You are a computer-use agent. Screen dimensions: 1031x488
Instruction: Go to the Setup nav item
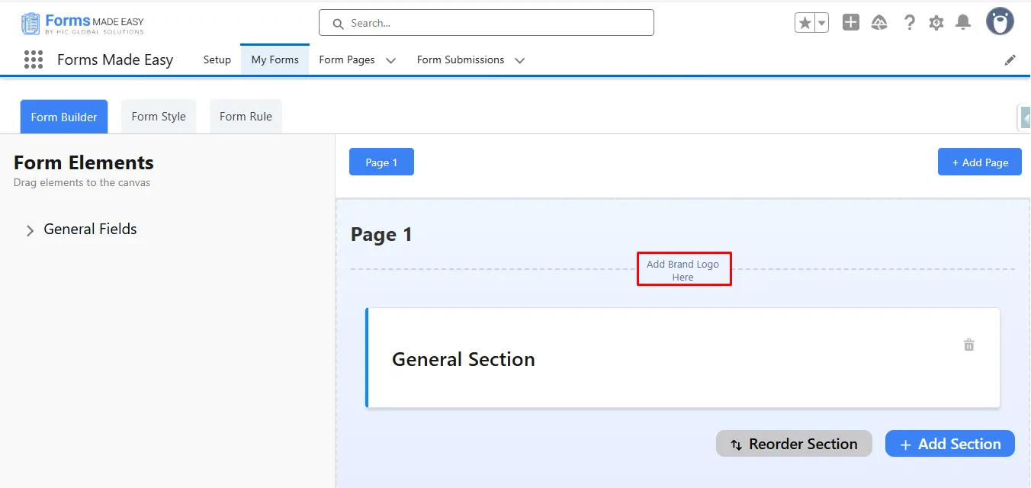tap(217, 59)
